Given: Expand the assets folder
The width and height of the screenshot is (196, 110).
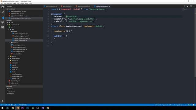Looking at the screenshot, I should click(x=24, y=56).
